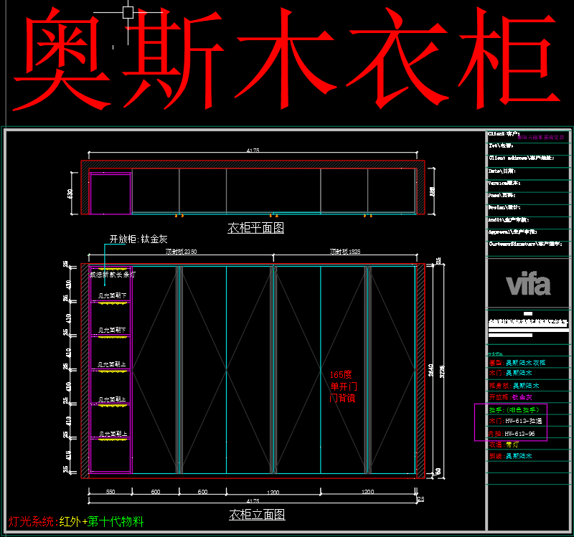Click the crosshair cursor pickbox at top
Image resolution: width=574 pixels, height=537 pixels.
click(128, 11)
